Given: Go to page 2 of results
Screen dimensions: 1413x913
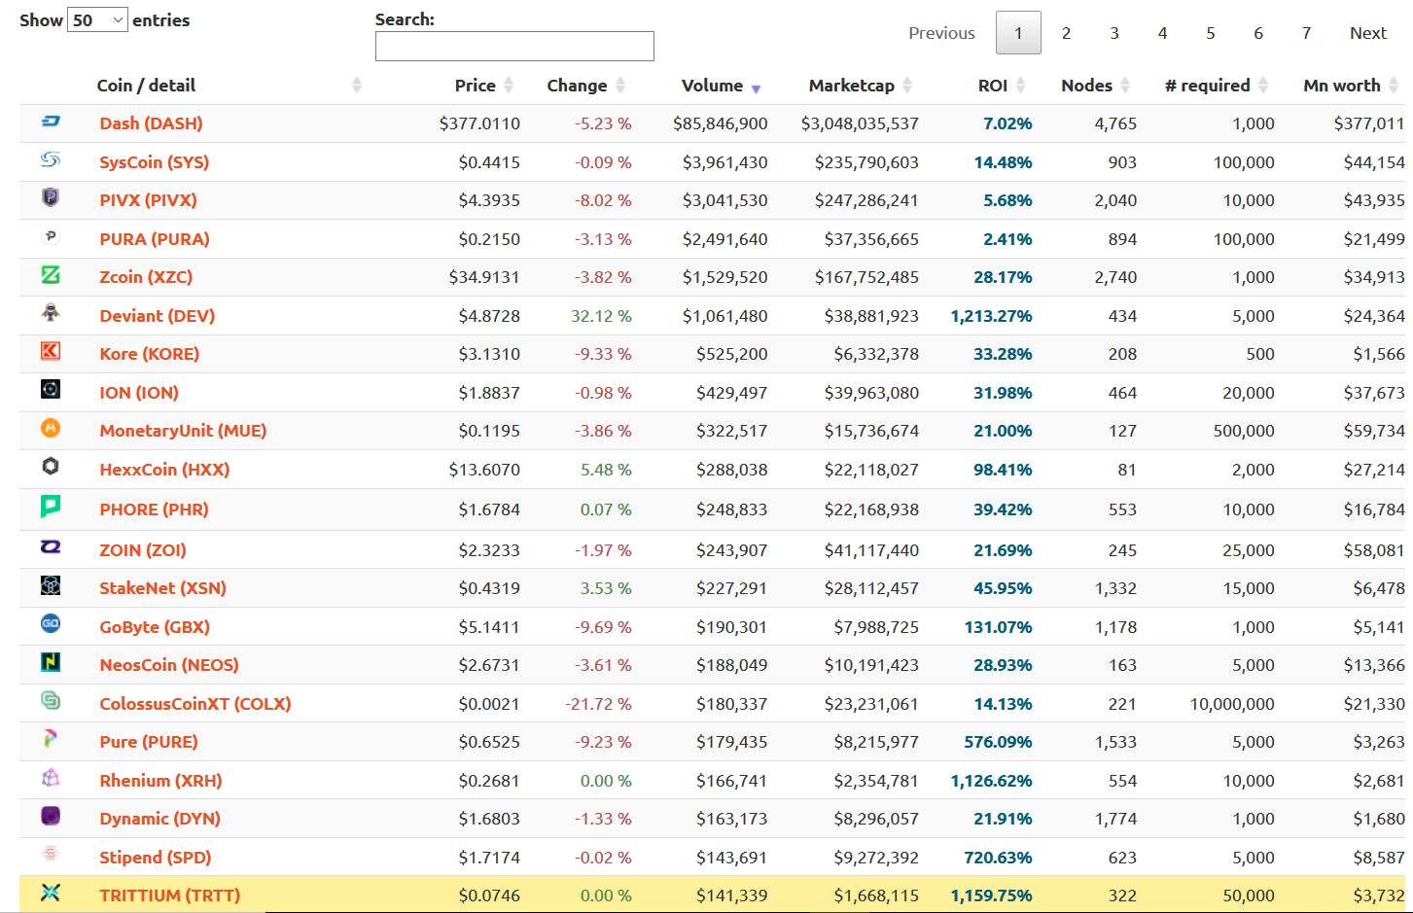Looking at the screenshot, I should [1066, 33].
